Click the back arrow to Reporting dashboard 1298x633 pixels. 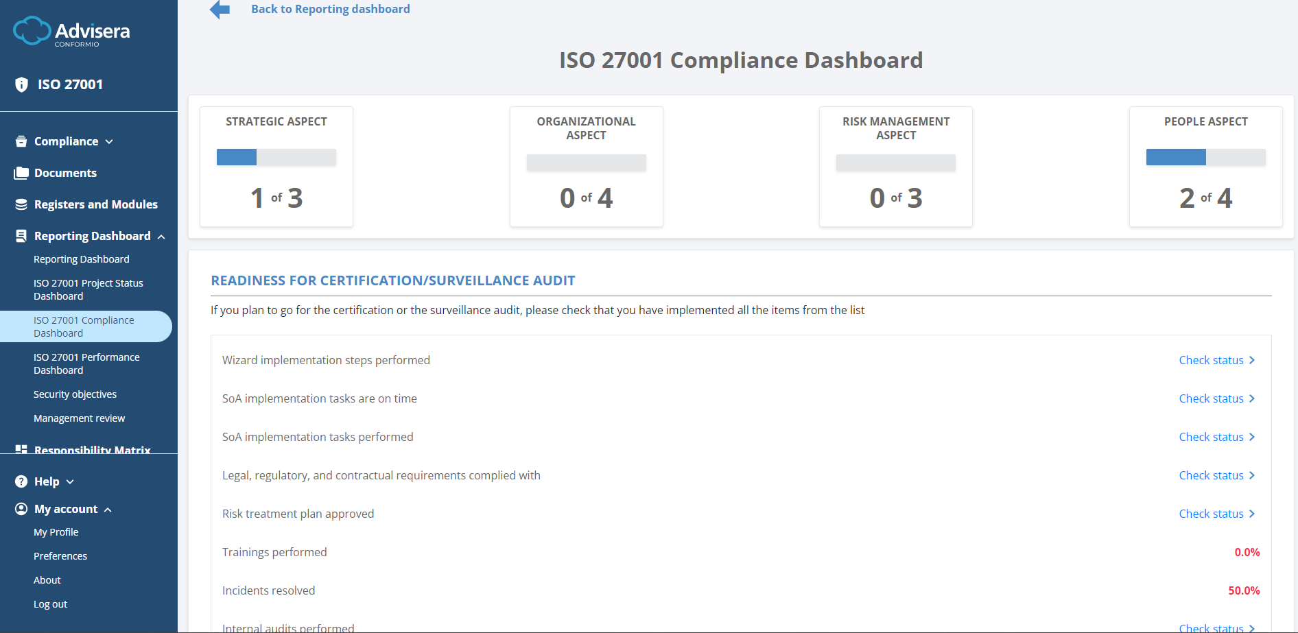tap(219, 10)
